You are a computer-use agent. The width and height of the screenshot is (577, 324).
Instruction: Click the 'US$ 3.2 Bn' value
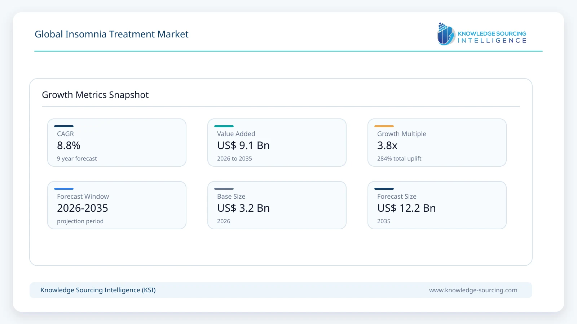(243, 208)
